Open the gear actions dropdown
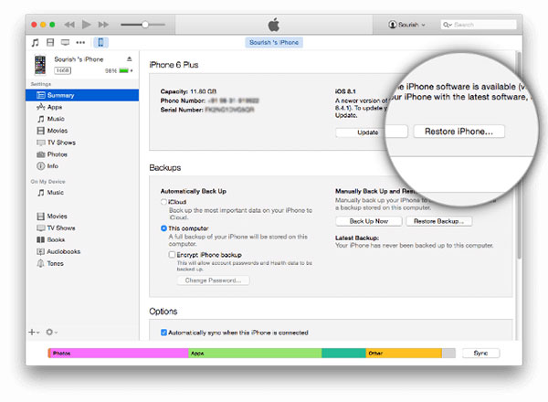Viewport: 548px width, 402px height. pos(51,332)
